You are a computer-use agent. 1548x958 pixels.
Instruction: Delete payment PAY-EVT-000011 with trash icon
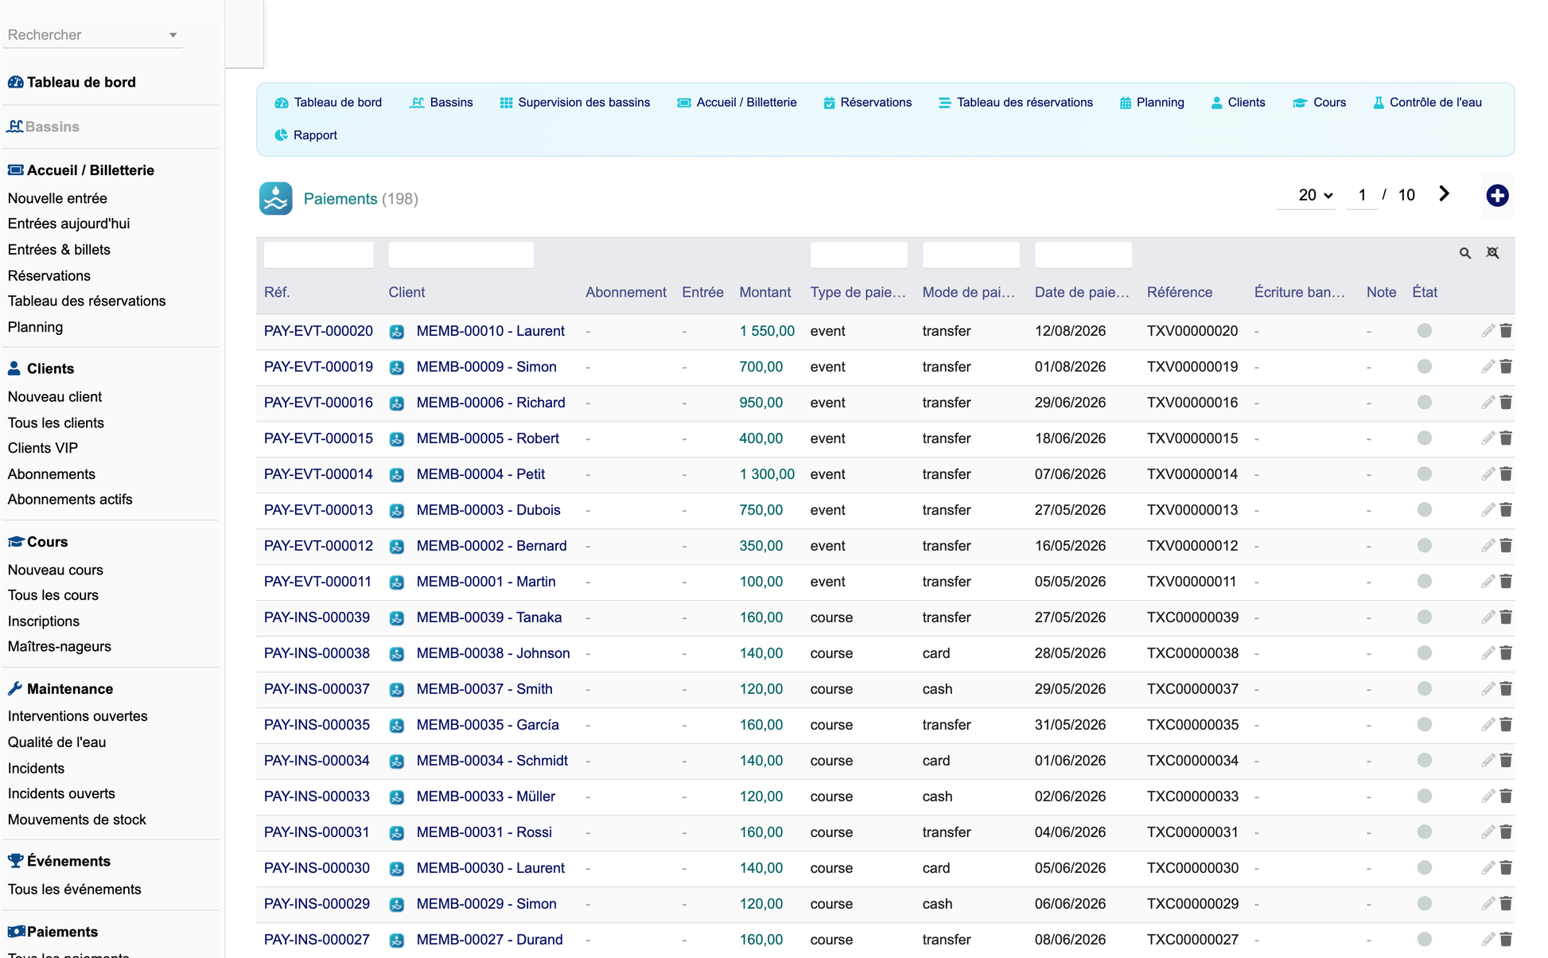tap(1506, 582)
